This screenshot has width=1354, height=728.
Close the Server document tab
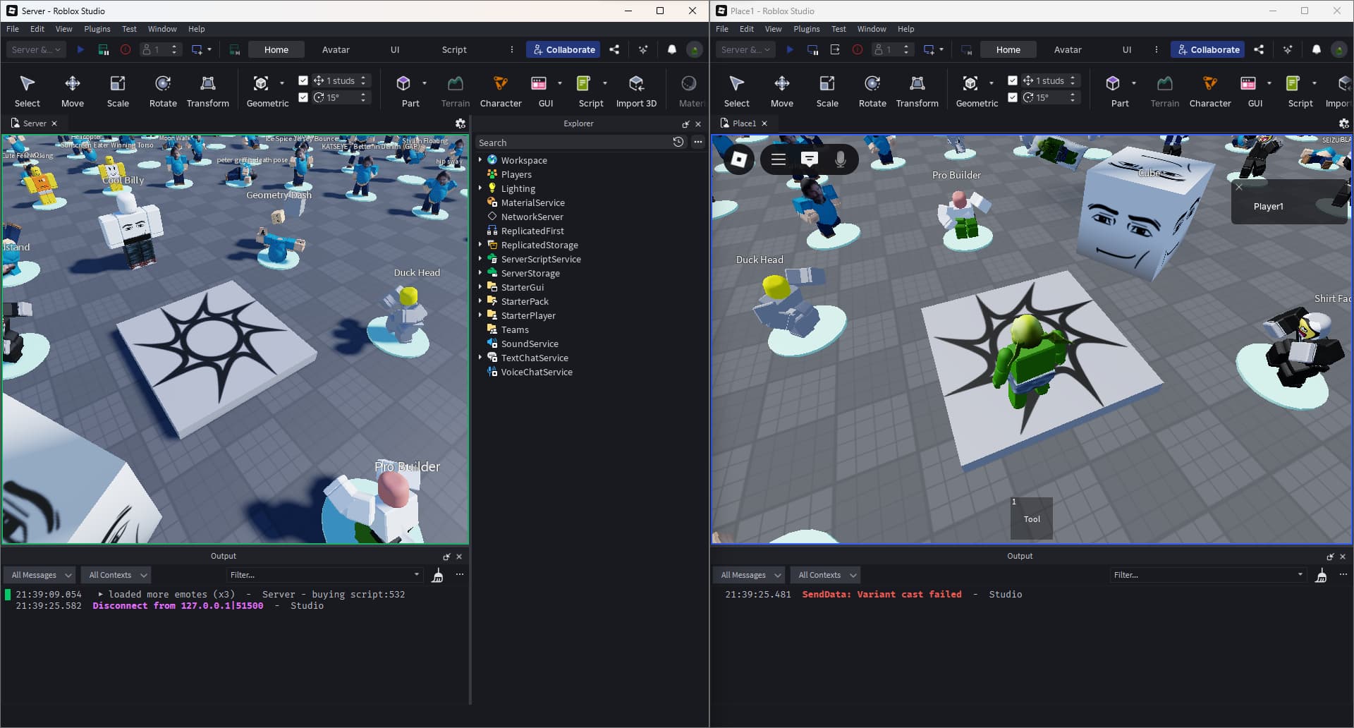point(54,123)
